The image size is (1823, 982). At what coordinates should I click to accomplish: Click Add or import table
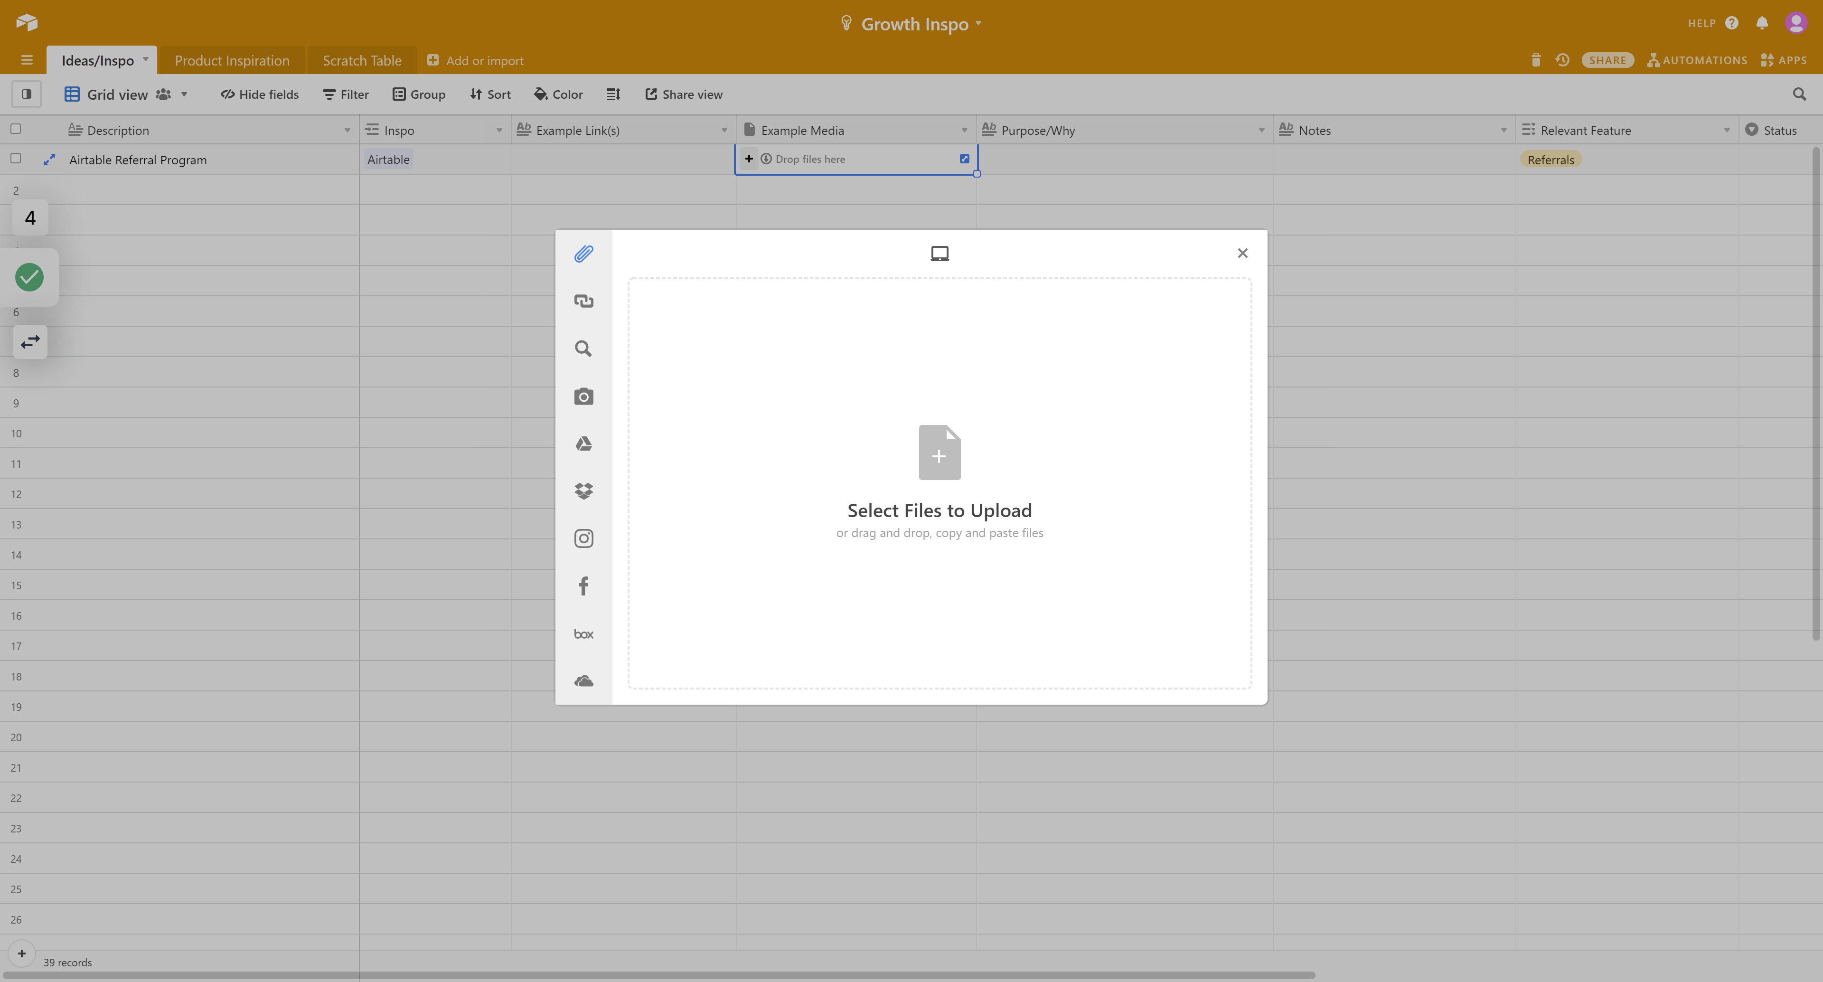[x=476, y=60]
